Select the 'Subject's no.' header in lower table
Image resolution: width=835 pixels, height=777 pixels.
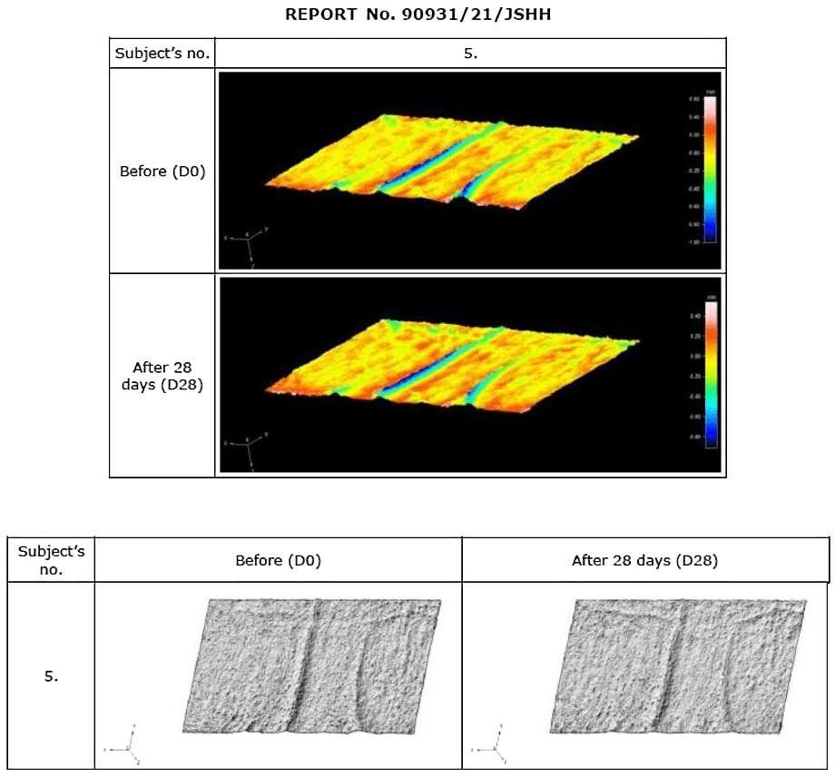coord(51,560)
